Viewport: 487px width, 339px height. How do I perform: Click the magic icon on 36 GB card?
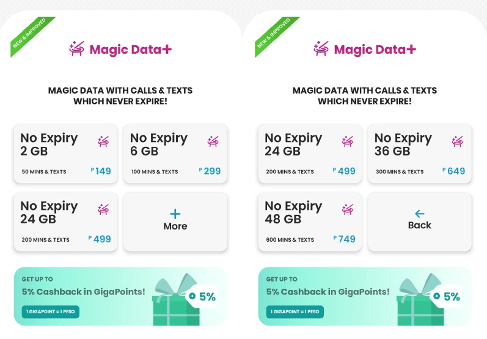coord(458,141)
